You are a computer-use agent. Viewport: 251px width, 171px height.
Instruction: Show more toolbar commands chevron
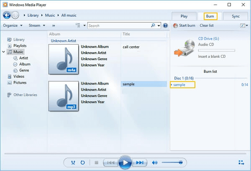click(54, 26)
